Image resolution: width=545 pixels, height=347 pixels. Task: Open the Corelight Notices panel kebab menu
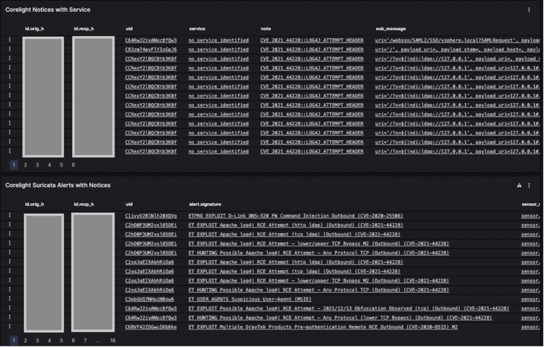[529, 10]
